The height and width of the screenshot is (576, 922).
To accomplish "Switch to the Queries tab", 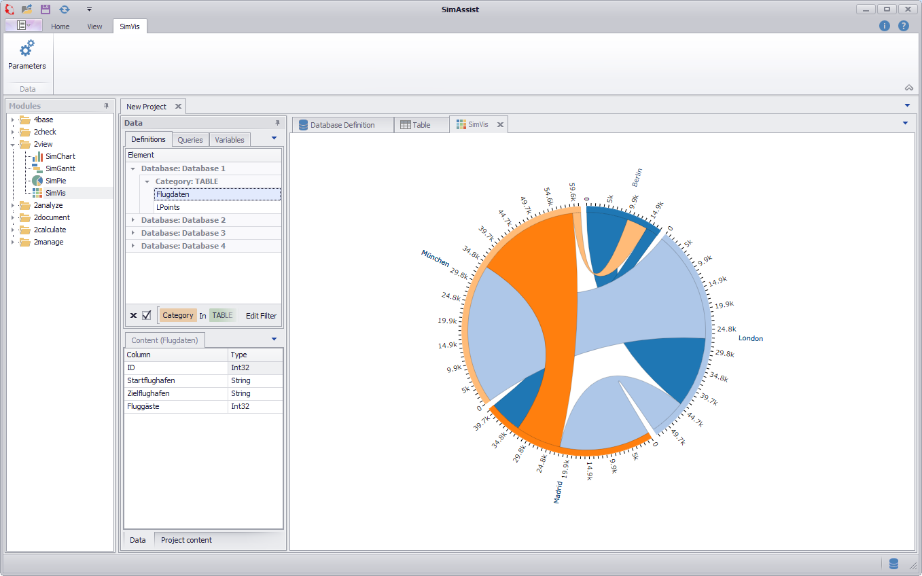I will pos(190,140).
